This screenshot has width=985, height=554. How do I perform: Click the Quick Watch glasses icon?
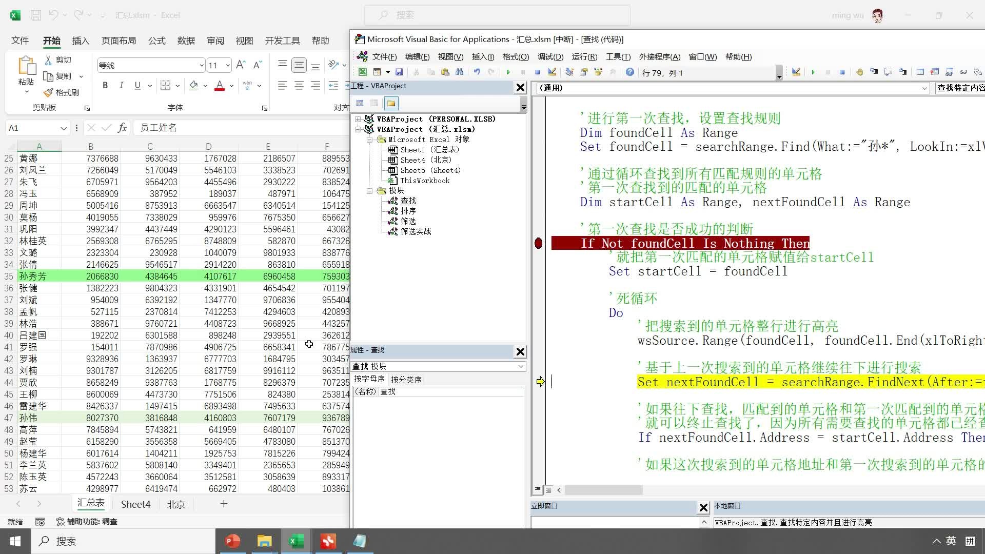[x=963, y=72]
